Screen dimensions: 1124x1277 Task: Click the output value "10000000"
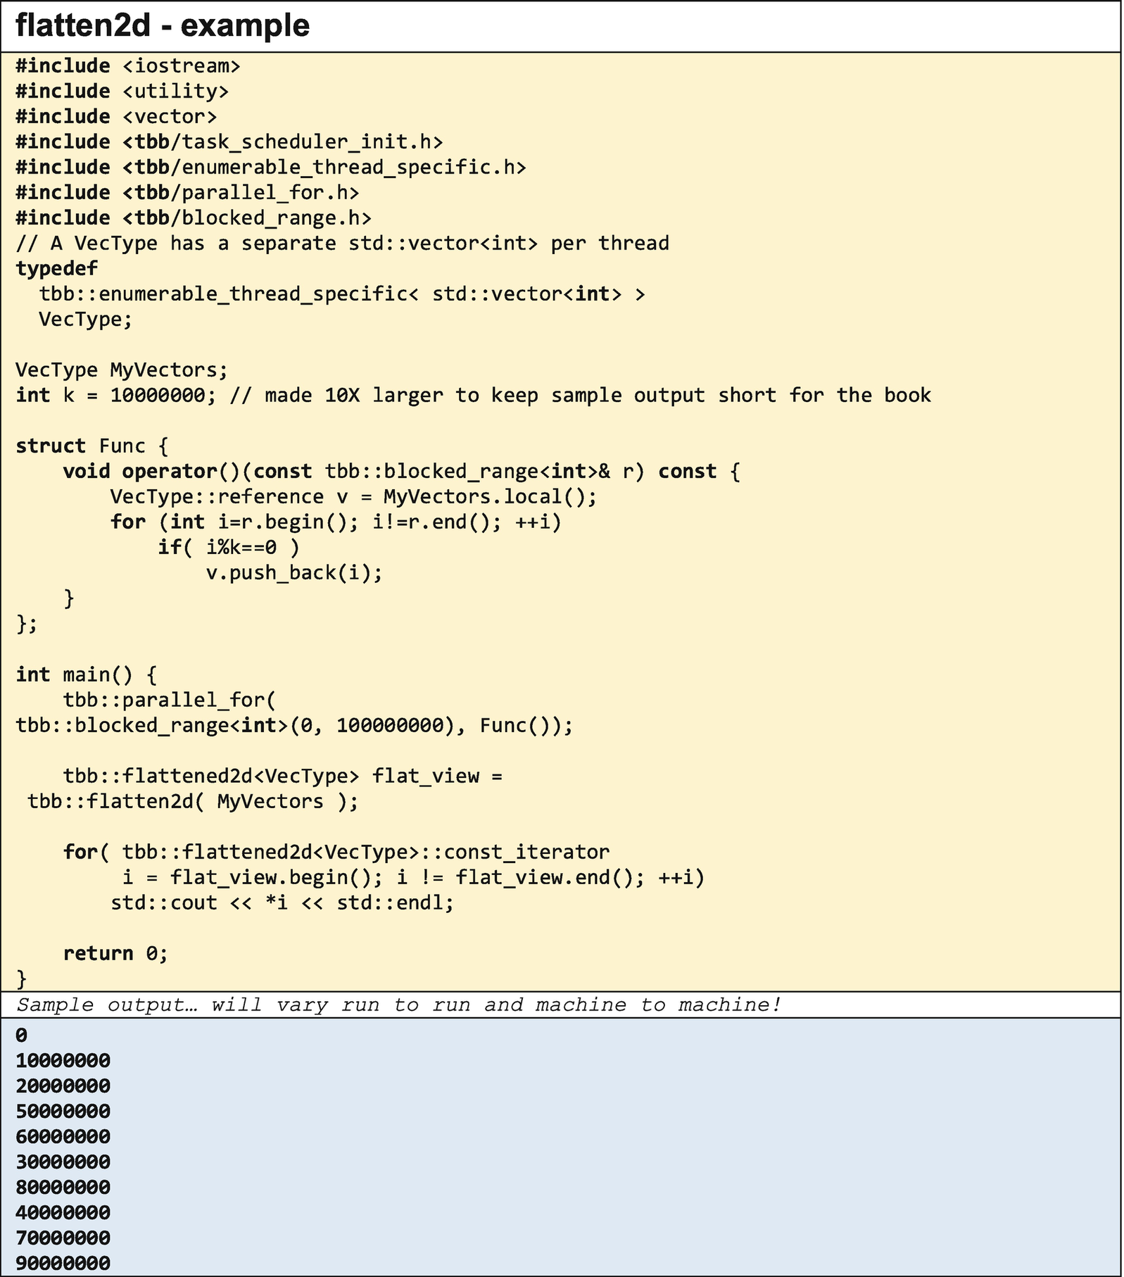pyautogui.click(x=63, y=1060)
